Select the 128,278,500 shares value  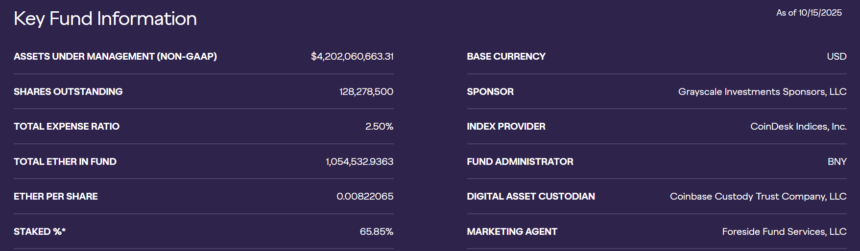pos(366,91)
